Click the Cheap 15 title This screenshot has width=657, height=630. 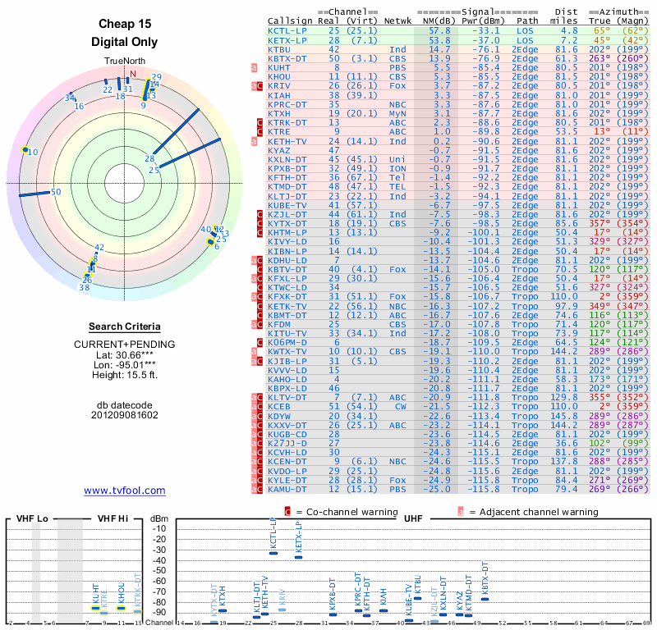click(125, 24)
